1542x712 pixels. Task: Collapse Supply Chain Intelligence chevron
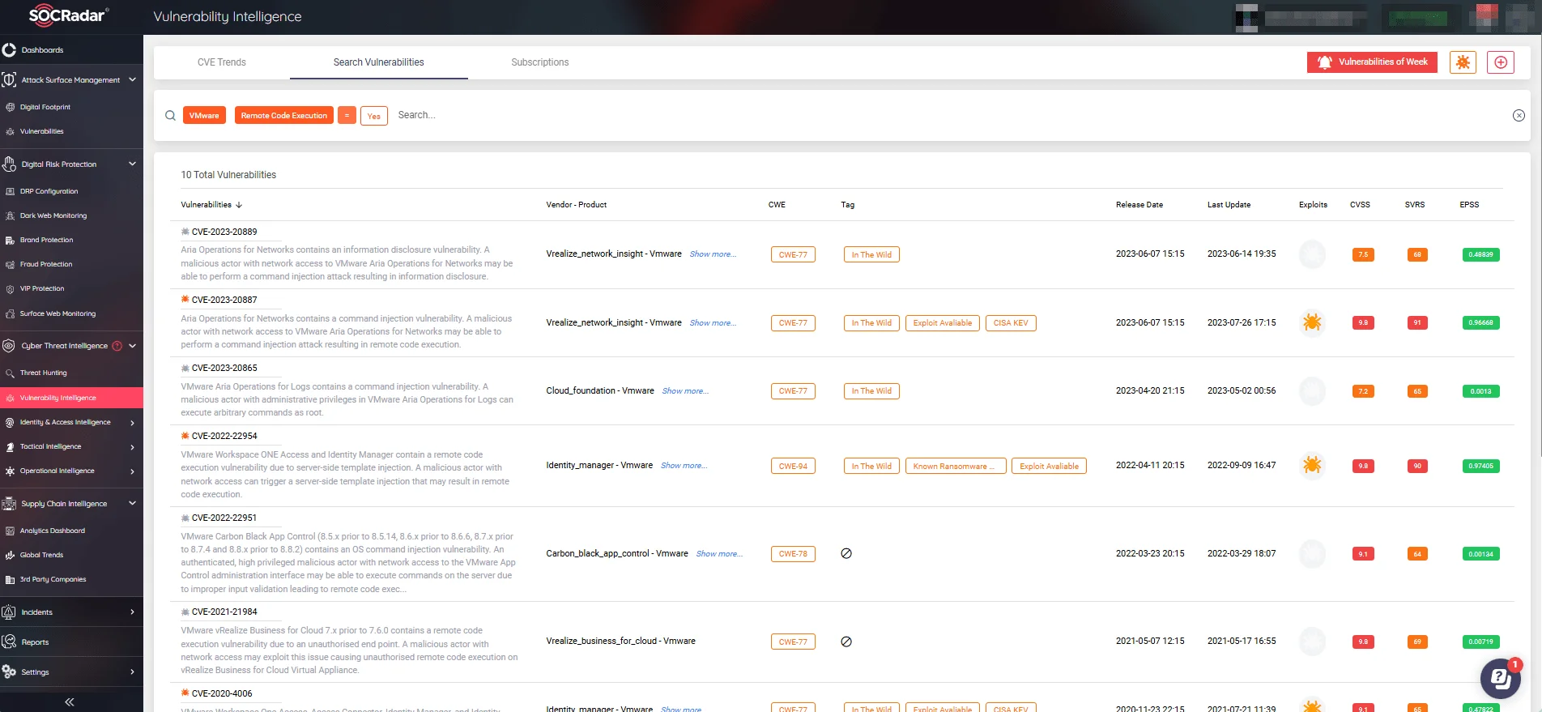point(132,503)
